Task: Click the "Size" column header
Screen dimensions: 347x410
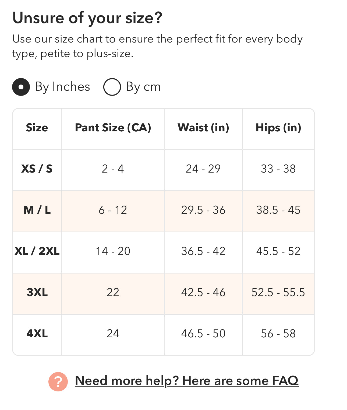Action: 37,128
